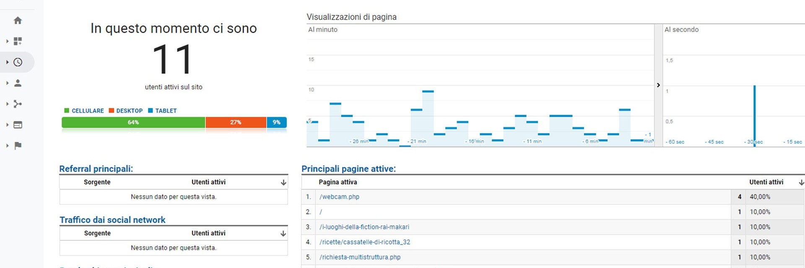The width and height of the screenshot is (805, 268).
Task: Click the tall spike in per-second chart
Action: point(754,116)
